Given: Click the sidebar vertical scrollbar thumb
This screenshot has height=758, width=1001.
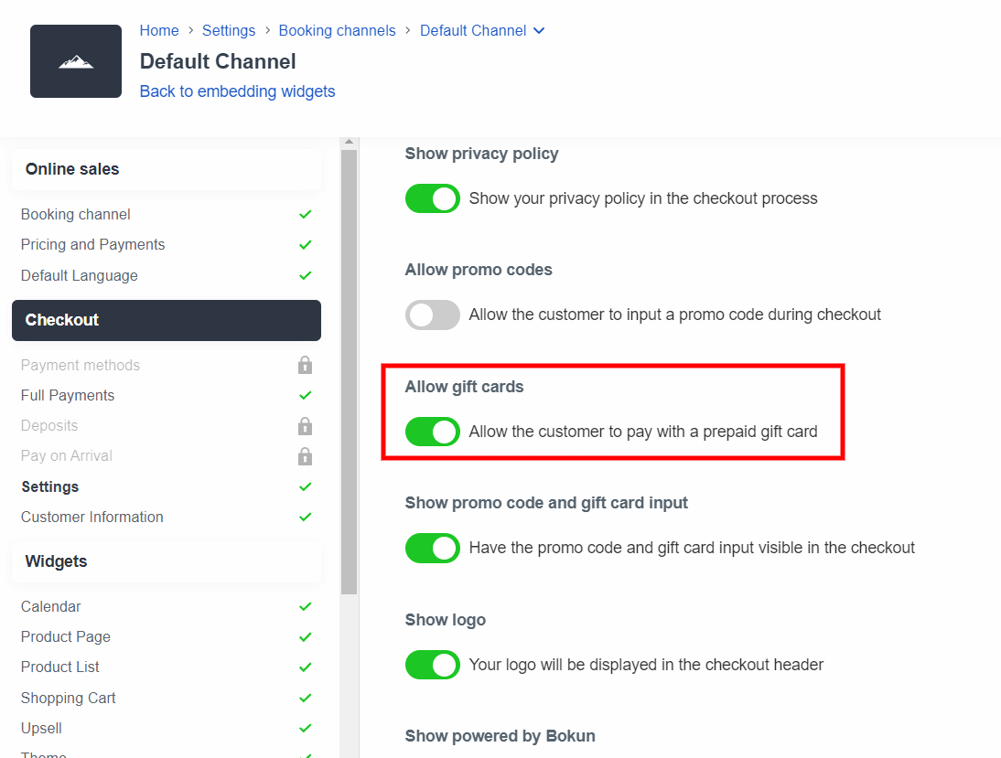Looking at the screenshot, I should (349, 373).
